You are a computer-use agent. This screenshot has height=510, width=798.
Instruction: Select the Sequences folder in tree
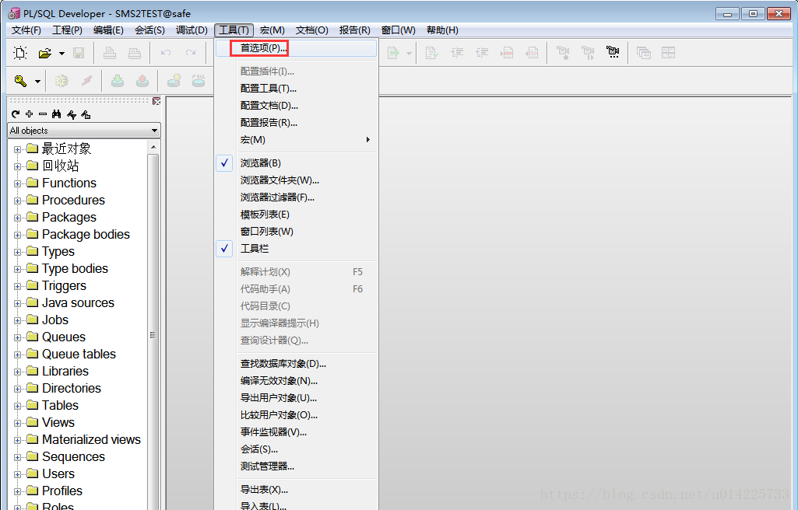pos(73,456)
